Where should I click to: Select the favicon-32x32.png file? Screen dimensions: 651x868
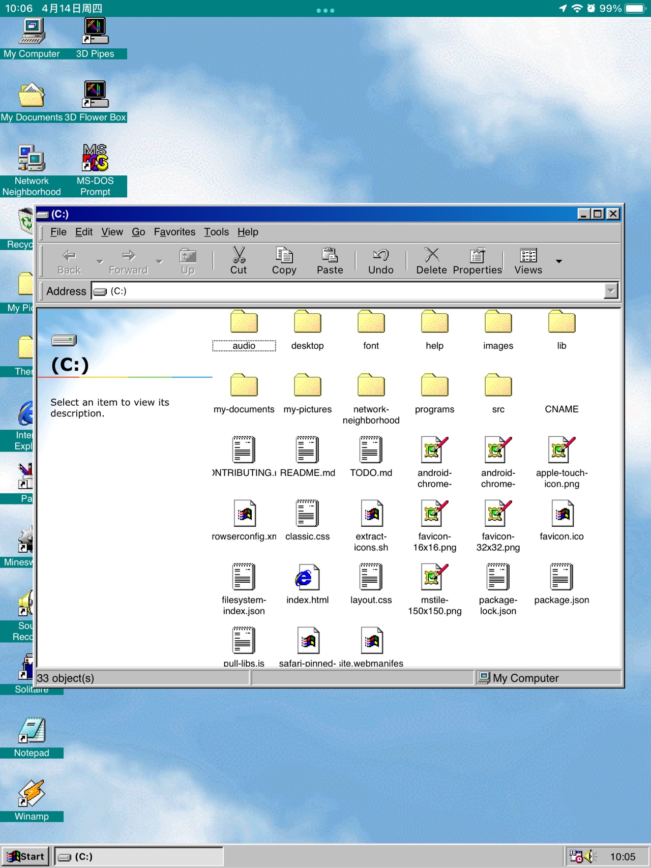click(x=498, y=527)
